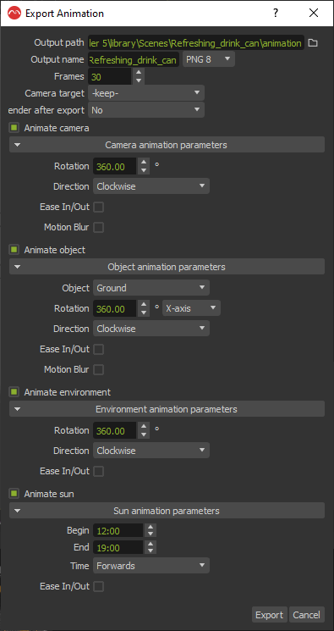The height and width of the screenshot is (631, 334).
Task: Enable Ease In/Out for environment animation
Action: coord(98,471)
